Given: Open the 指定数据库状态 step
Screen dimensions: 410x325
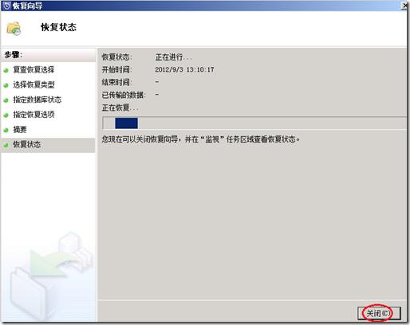Looking at the screenshot, I should coord(37,100).
